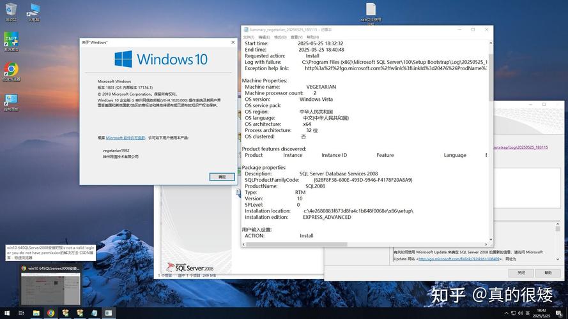568x319 pixels.
Task: Open the Control Panel desktop icon
Action: click(11, 100)
